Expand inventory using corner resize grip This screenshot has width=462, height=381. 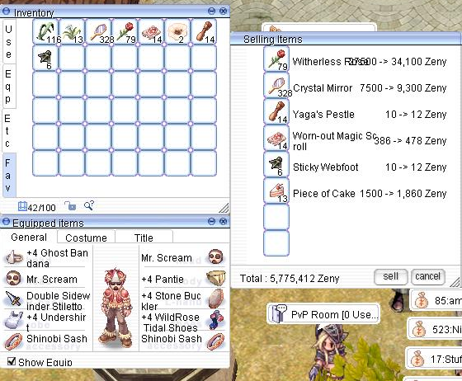tap(224, 208)
